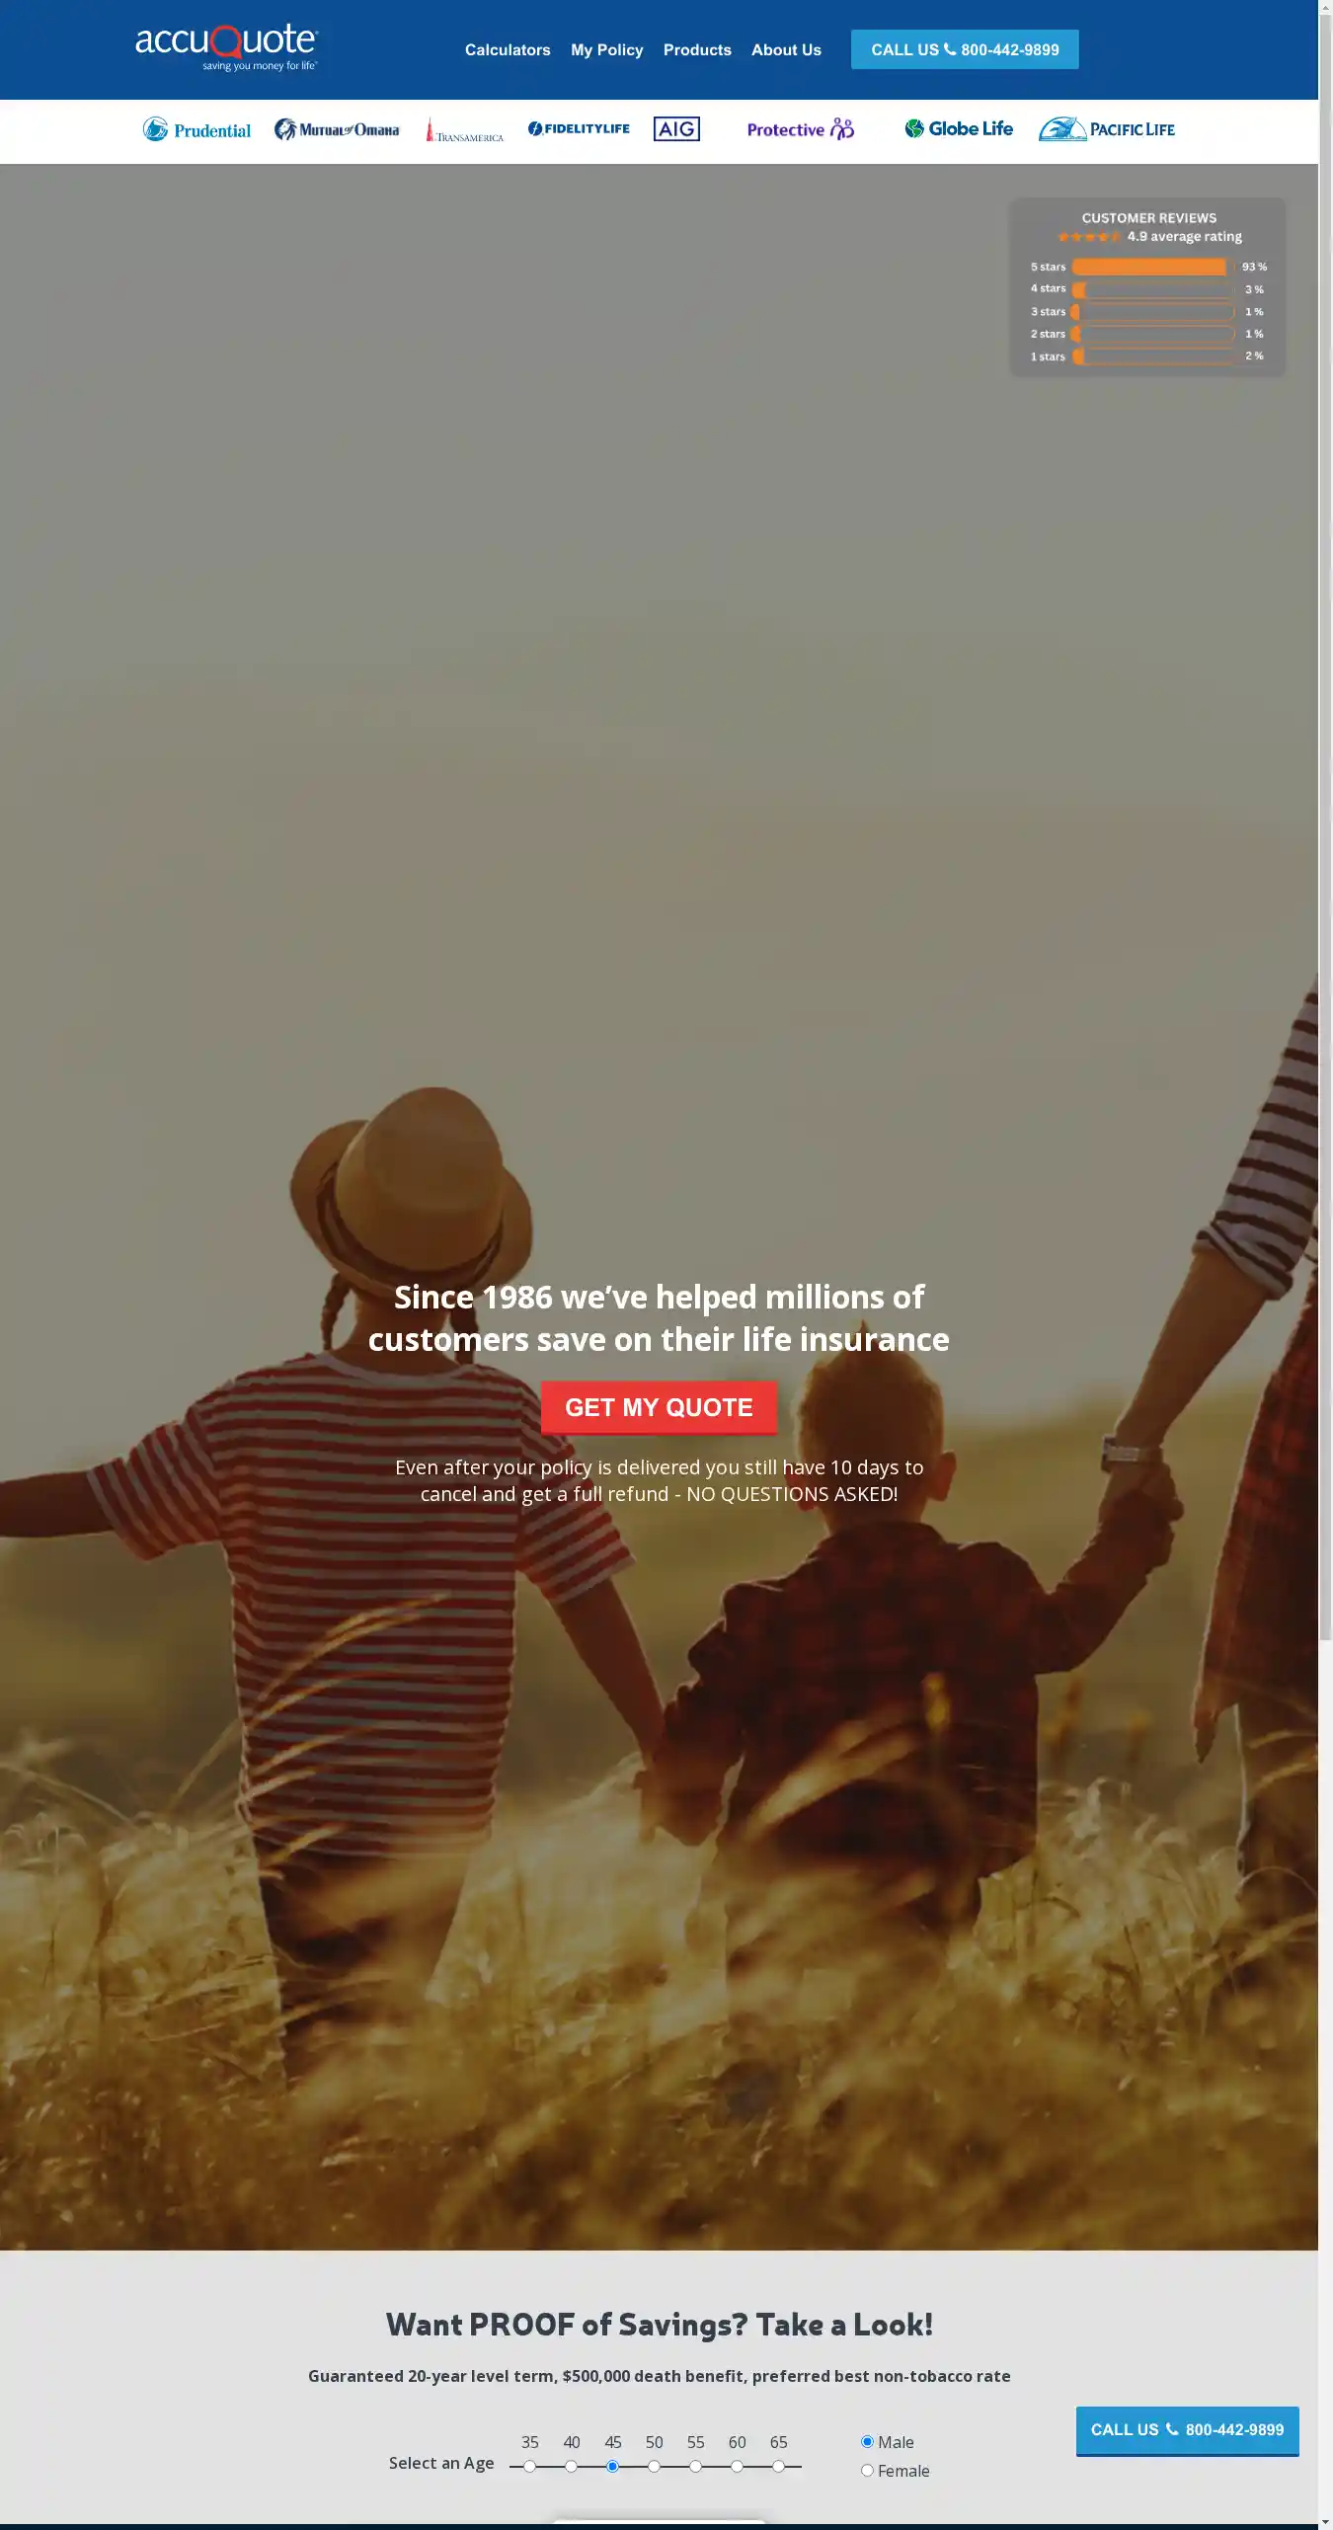Open the Customer Reviews rating widget
The width and height of the screenshot is (1333, 2530).
pos(1147,287)
